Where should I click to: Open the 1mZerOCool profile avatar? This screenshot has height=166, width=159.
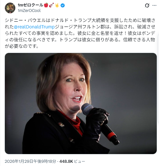click(x=10, y=8)
